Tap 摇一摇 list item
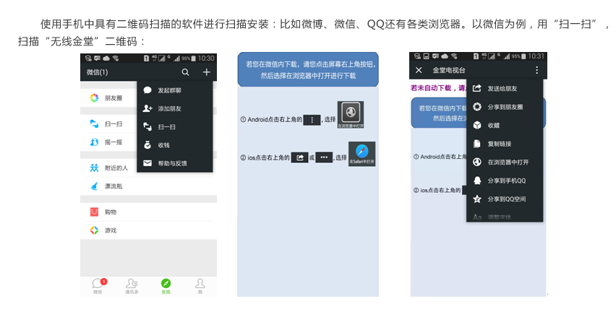 [x=113, y=142]
